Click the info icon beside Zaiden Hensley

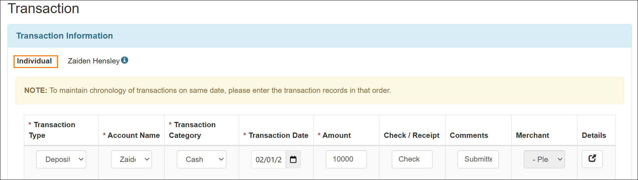[125, 60]
